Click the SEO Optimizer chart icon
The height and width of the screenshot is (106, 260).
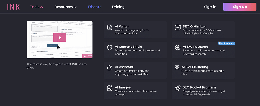tap(178, 27)
